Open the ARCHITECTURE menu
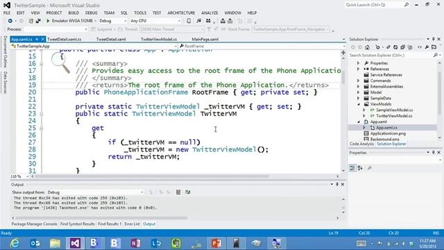This screenshot has height=250, width=444. click(181, 12)
